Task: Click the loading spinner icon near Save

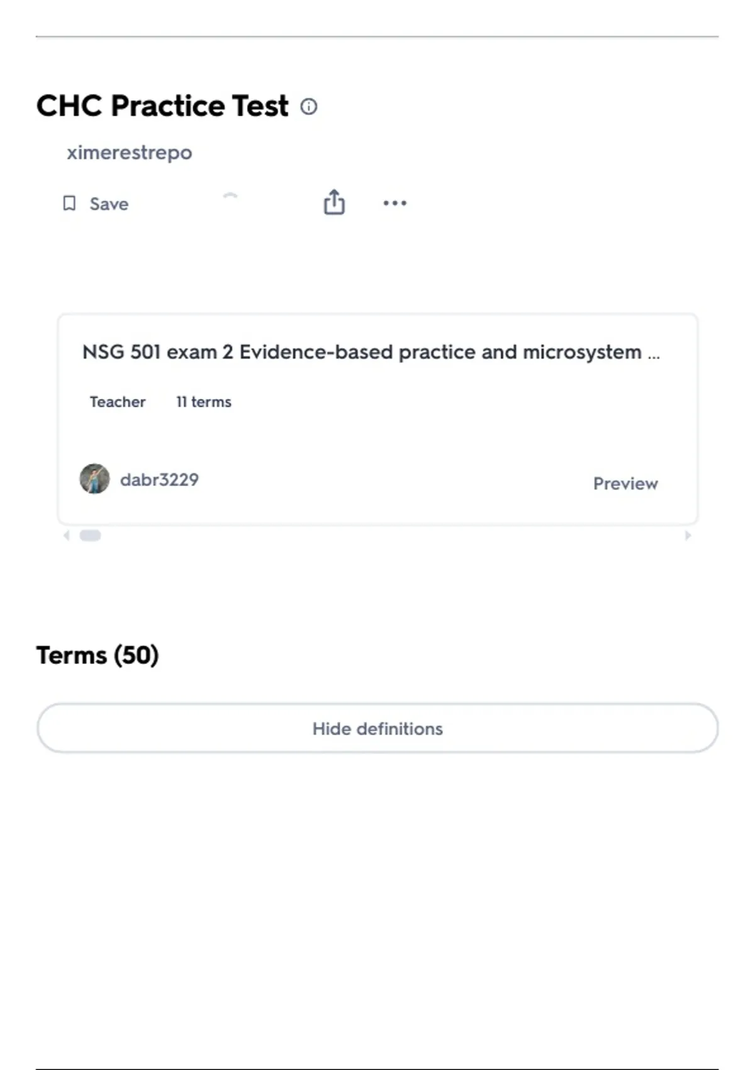Action: 230,196
